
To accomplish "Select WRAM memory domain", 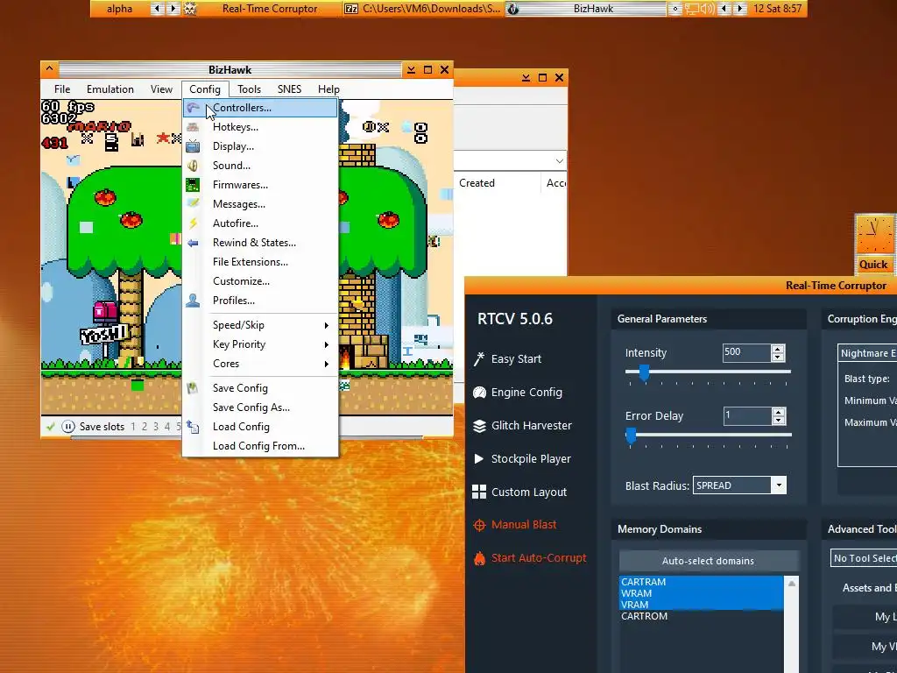I will pos(701,593).
